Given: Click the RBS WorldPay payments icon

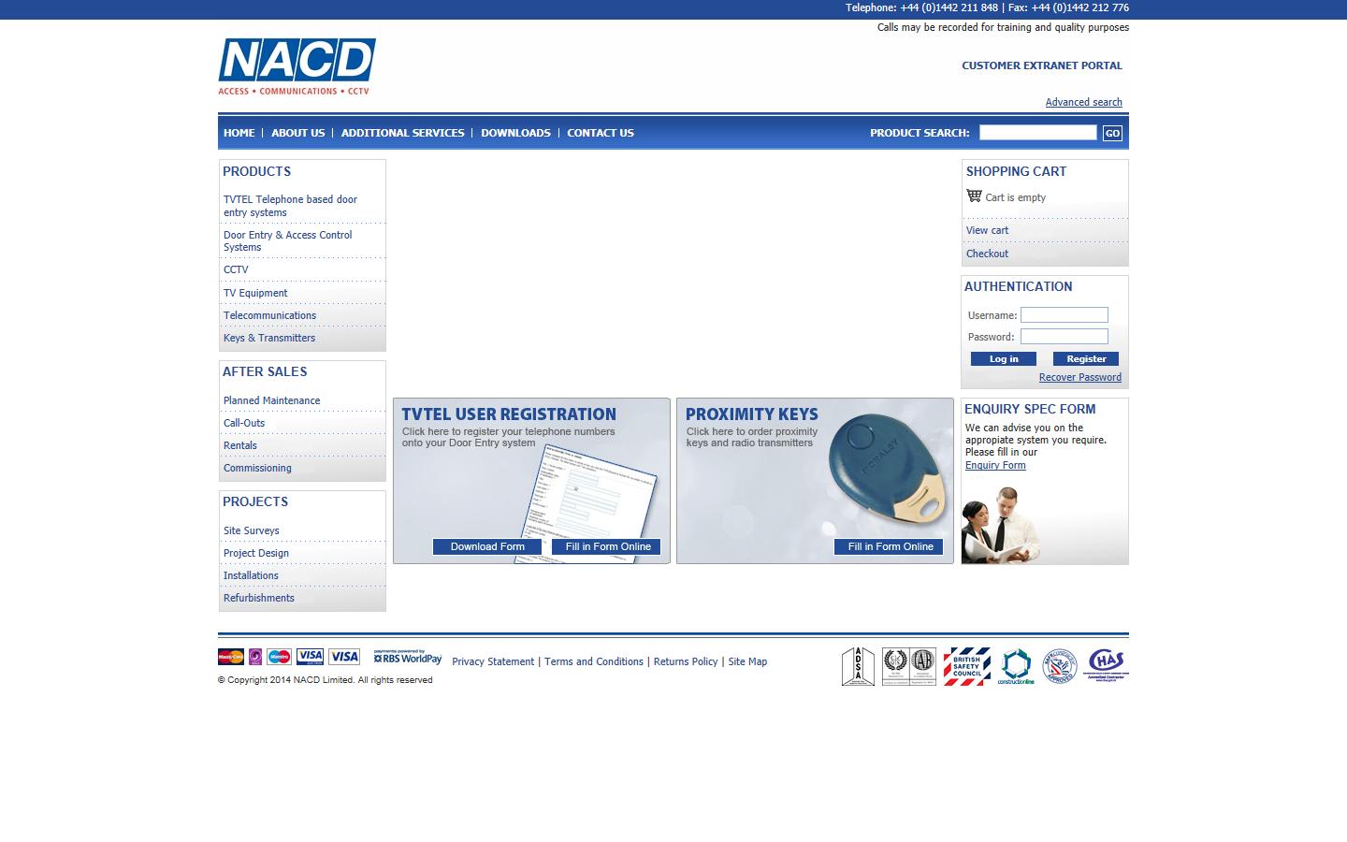Looking at the screenshot, I should pyautogui.click(x=406, y=658).
